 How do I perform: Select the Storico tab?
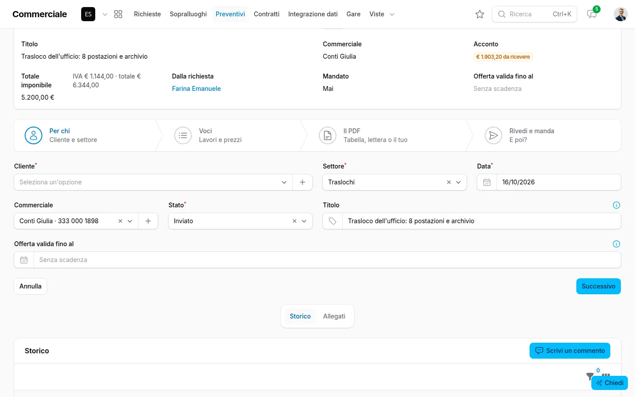pyautogui.click(x=300, y=316)
